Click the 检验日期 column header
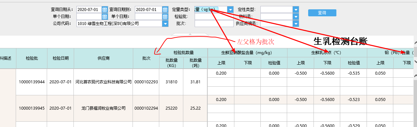This screenshot has width=417, height=127. pos(60,58)
